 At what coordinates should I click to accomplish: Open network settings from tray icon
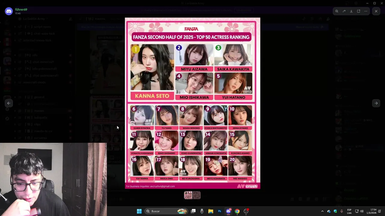point(357,211)
